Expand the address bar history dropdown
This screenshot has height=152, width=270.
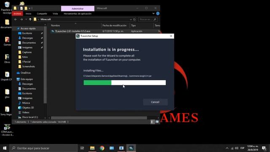click(x=131, y=19)
